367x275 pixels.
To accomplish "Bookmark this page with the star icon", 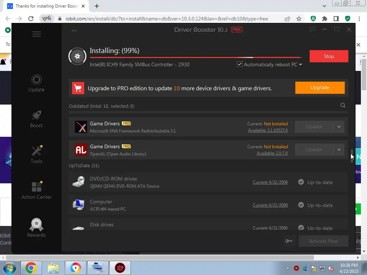I will coord(299,19).
